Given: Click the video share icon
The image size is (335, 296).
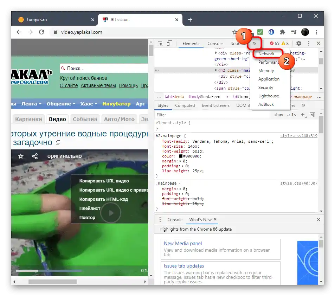Looking at the screenshot, I should (35, 156).
